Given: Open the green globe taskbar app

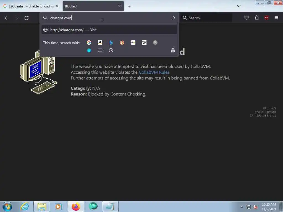Looking at the screenshot, I should 93,206.
